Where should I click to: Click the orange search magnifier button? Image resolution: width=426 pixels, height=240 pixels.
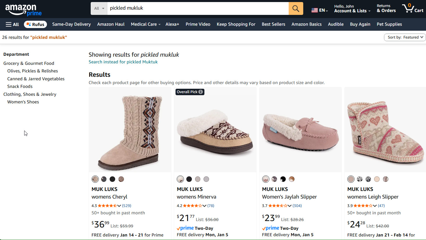point(296,8)
